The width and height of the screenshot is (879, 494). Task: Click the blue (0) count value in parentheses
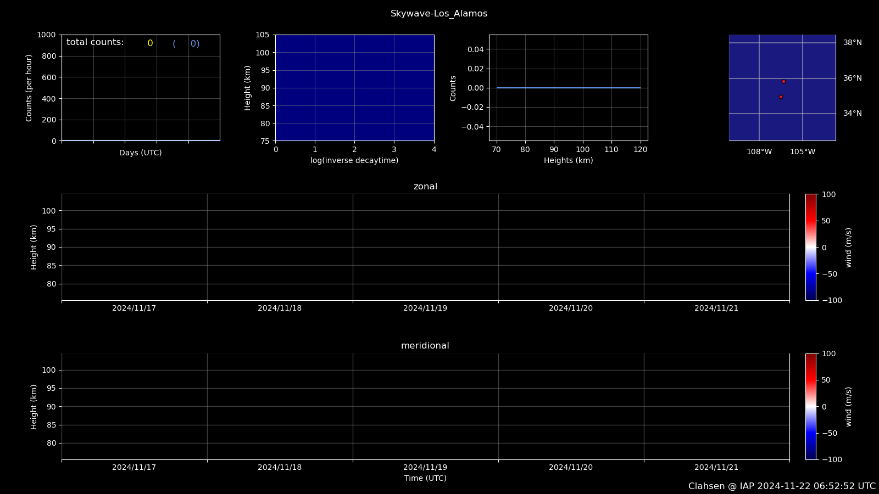pos(186,44)
